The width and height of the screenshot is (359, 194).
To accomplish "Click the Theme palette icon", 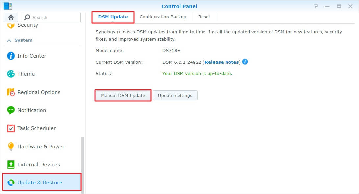I will (x=11, y=74).
